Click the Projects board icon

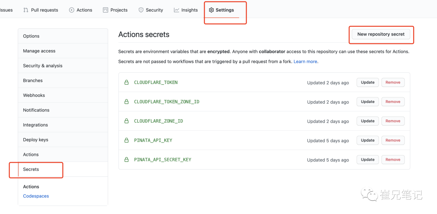[106, 10]
